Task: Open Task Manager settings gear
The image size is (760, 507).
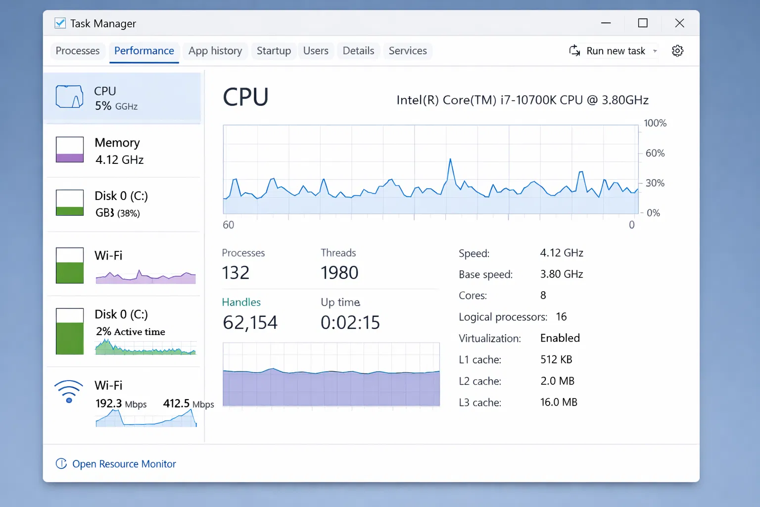Action: [677, 51]
